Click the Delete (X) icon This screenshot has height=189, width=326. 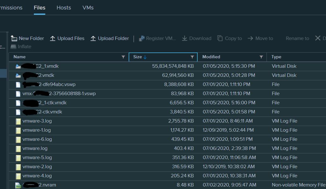(318, 38)
